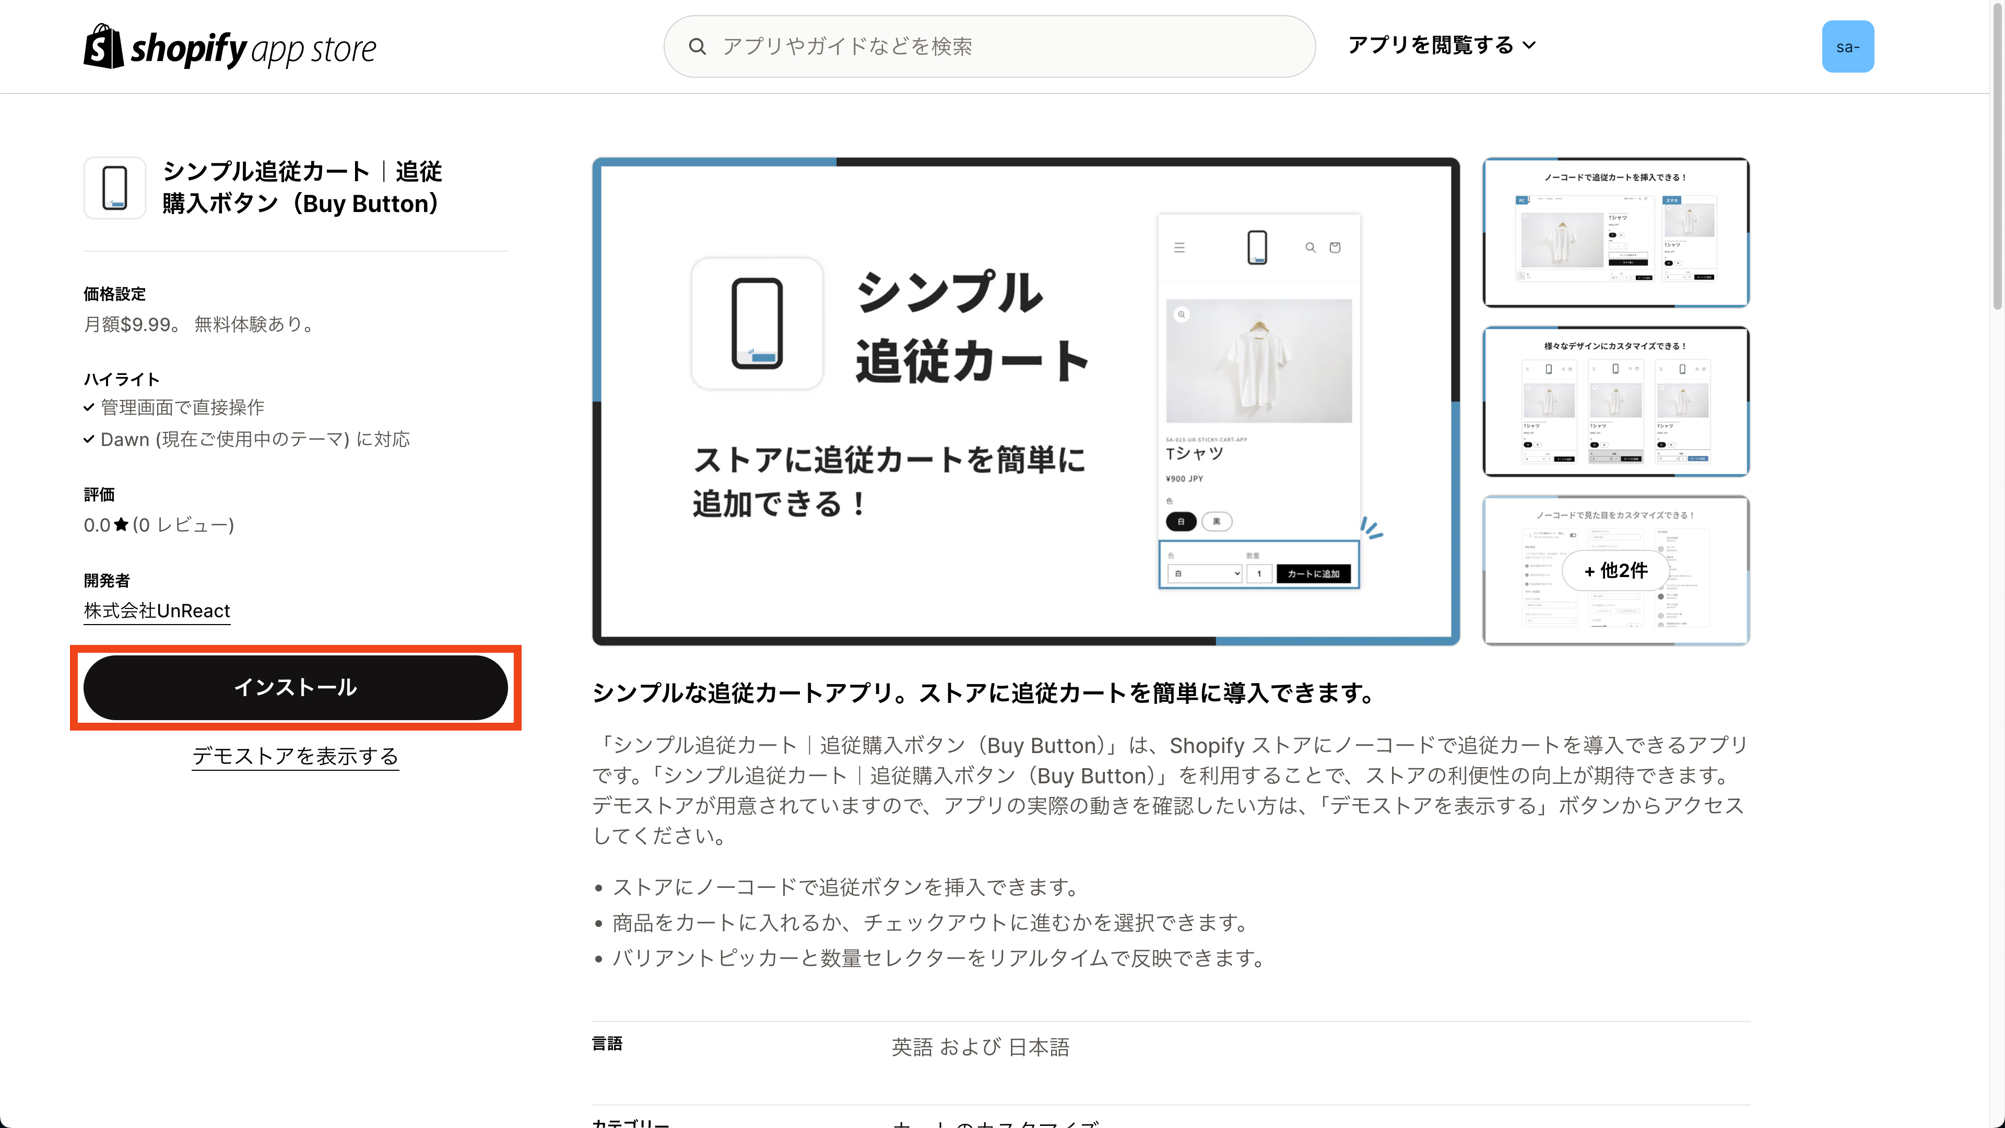Screen dimensions: 2005x1128
Task: Reveal more screenshots via 他2件 overlay
Action: (x=1616, y=570)
